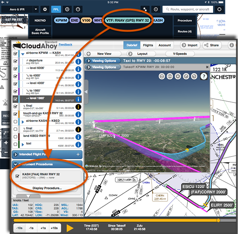
Task: Uncheck the level 4000' segment checkbox
Action: (15, 84)
